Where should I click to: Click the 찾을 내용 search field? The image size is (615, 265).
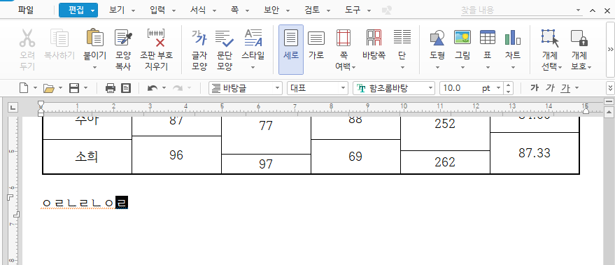522,10
